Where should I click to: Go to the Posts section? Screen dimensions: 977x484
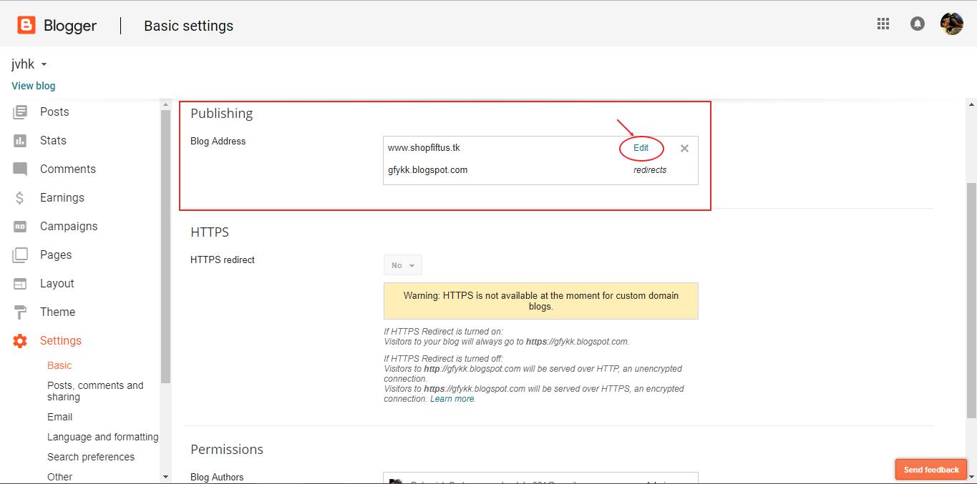pos(54,112)
